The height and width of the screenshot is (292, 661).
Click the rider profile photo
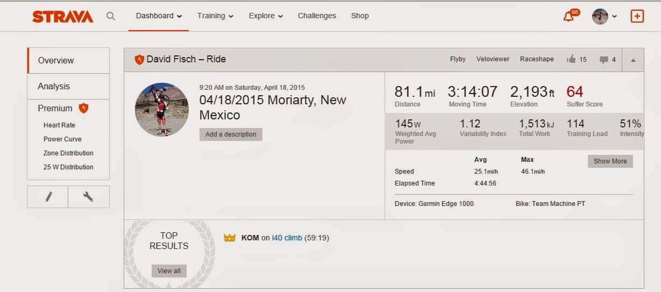pyautogui.click(x=161, y=110)
